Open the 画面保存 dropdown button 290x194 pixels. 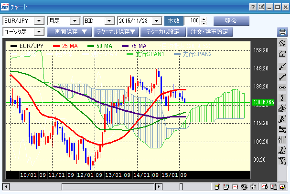point(69,32)
